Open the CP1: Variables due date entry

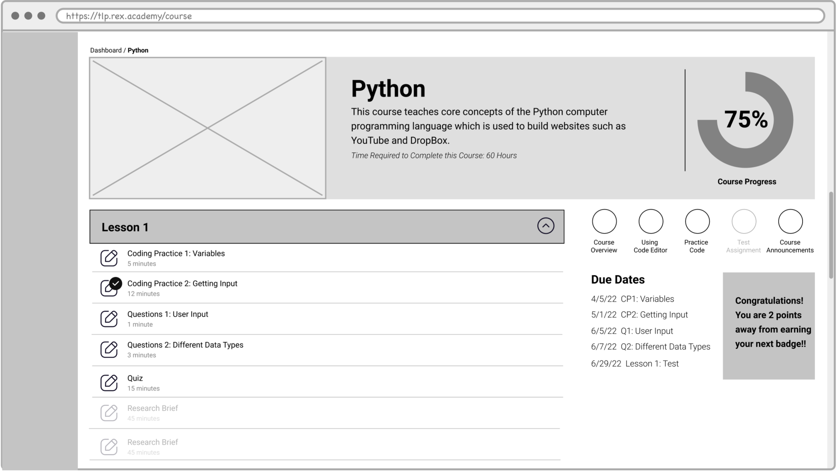(647, 299)
